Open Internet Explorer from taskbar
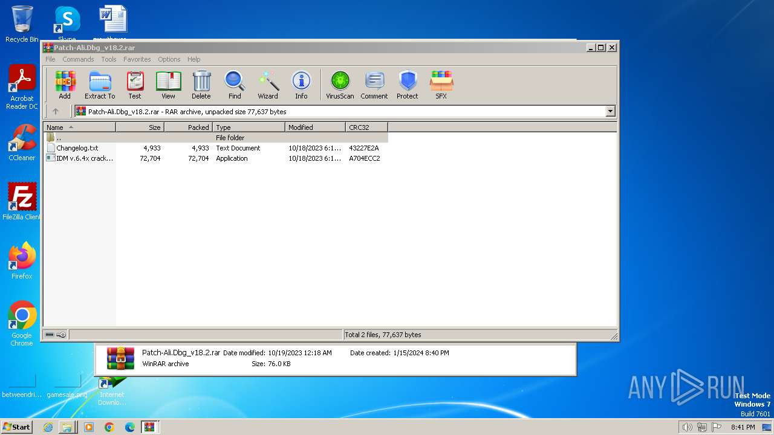Screen dimensions: 774x435 click(x=48, y=427)
